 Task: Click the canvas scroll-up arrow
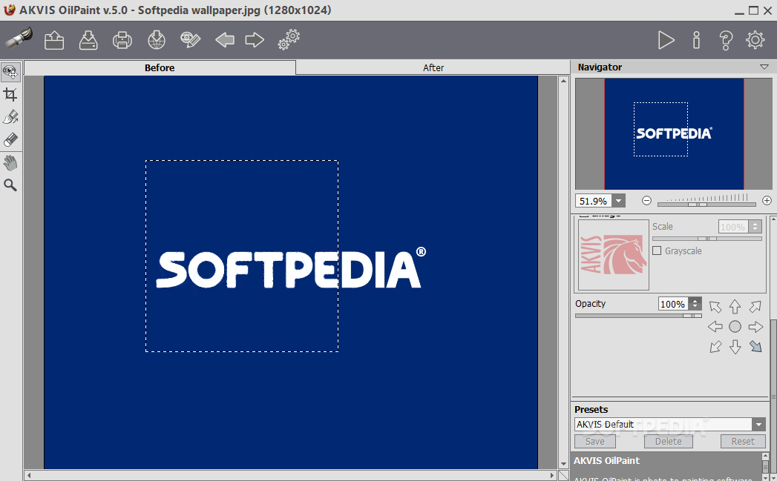[x=563, y=80]
